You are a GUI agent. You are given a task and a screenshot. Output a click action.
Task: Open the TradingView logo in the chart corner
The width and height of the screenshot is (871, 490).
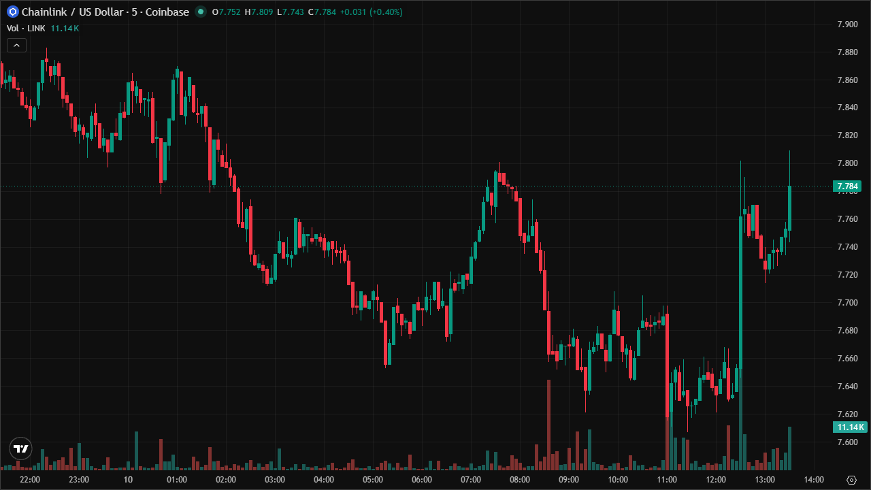21,448
